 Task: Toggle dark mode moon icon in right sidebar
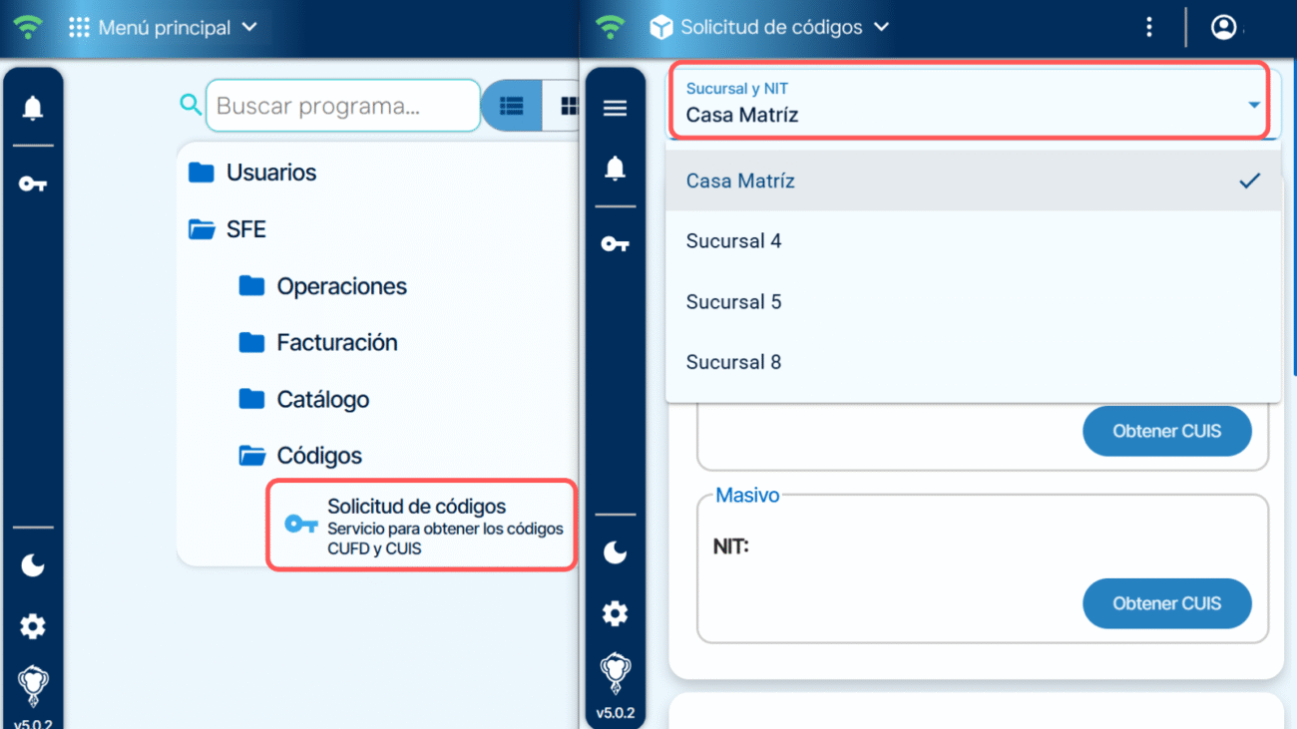click(615, 551)
